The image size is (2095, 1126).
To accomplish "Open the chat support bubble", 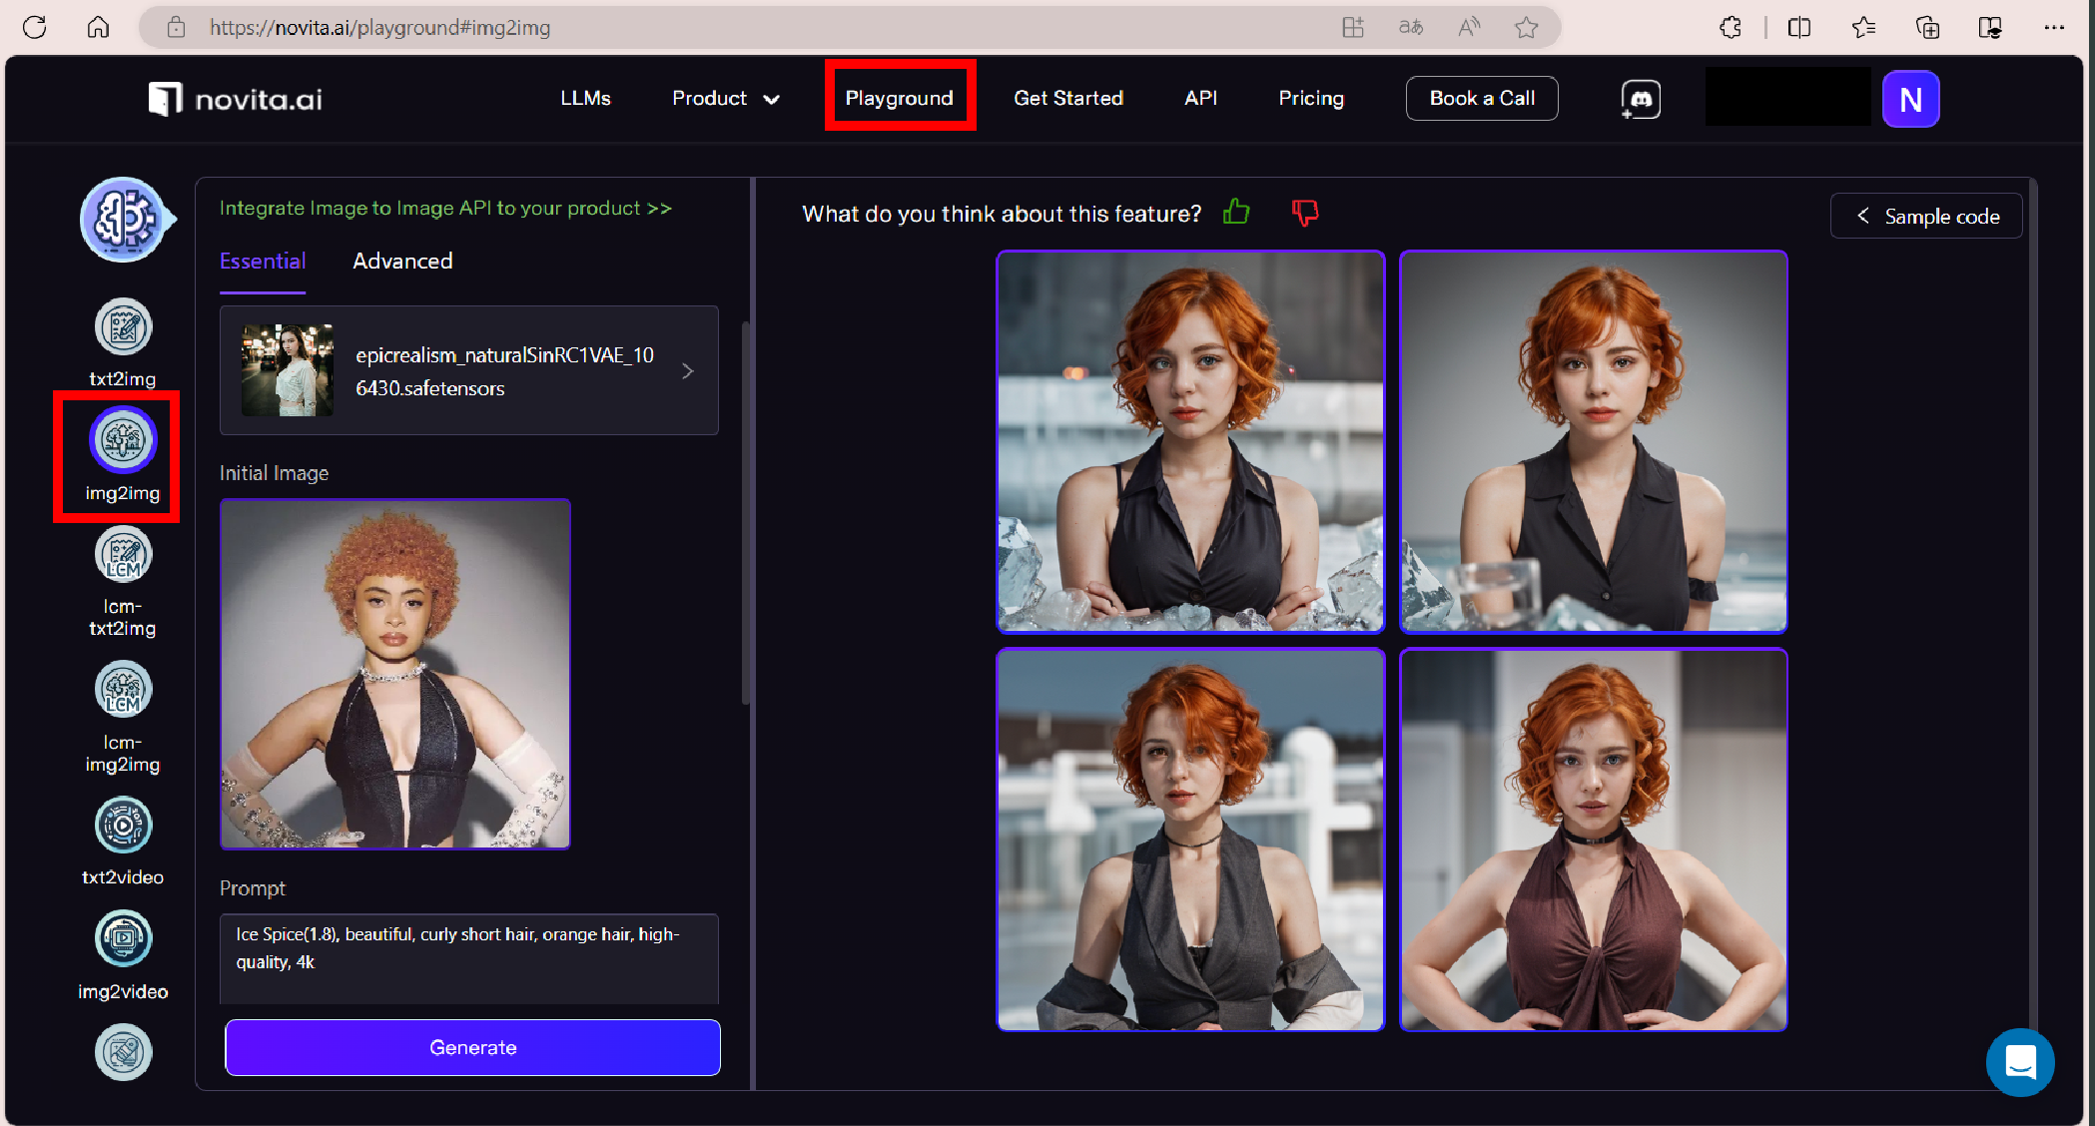I will click(x=2019, y=1062).
